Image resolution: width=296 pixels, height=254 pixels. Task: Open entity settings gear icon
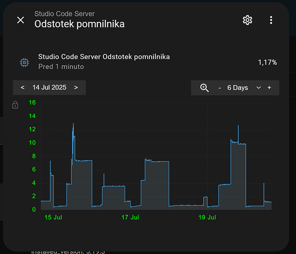click(x=247, y=20)
